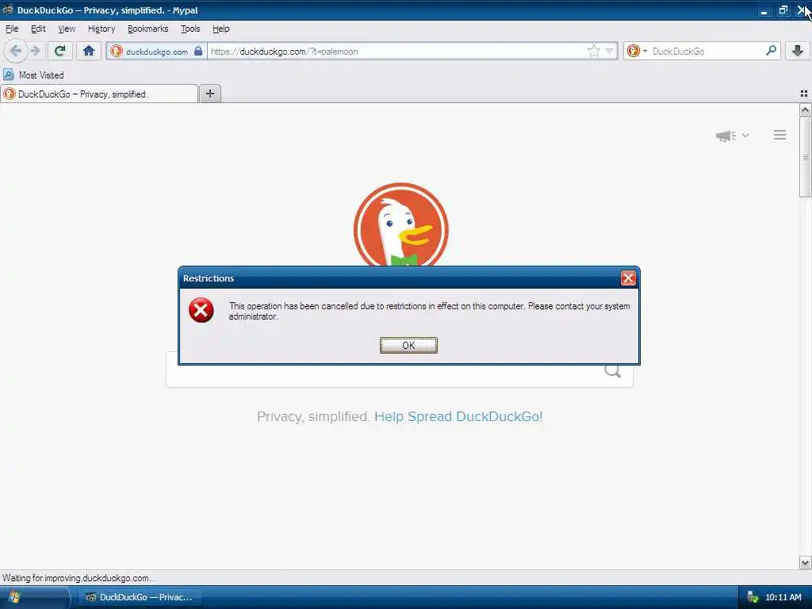Click the list all tabs icon
This screenshot has width=812, height=609.
pyautogui.click(x=804, y=94)
